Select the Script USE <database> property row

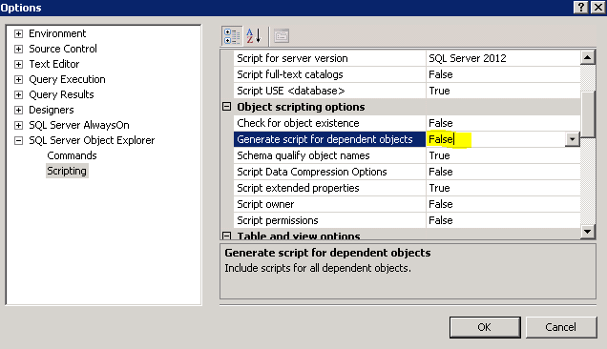click(407, 91)
